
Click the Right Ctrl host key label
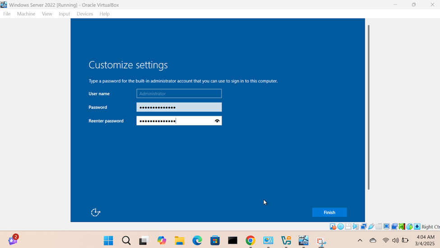click(431, 227)
